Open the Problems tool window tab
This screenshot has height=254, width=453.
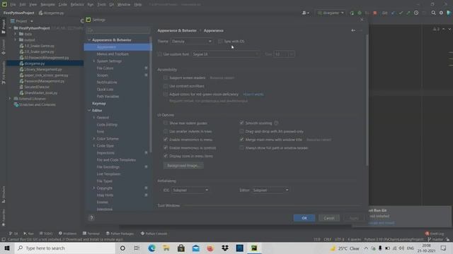tap(67, 234)
